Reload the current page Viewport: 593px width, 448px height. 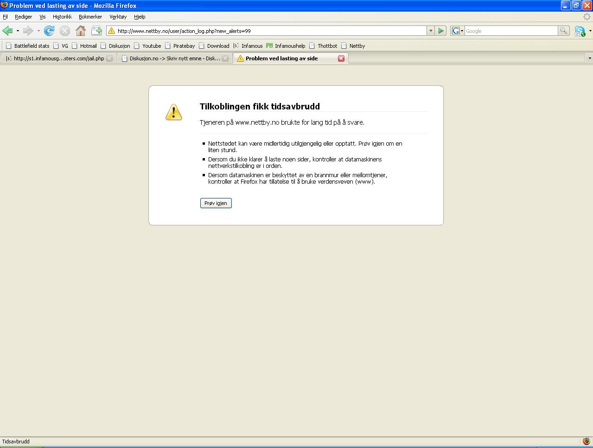(49, 31)
